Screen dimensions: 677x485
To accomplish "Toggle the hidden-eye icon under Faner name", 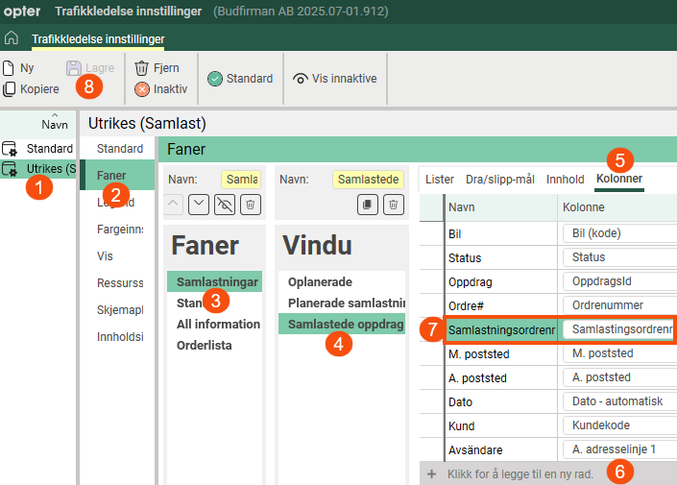I will pos(225,204).
